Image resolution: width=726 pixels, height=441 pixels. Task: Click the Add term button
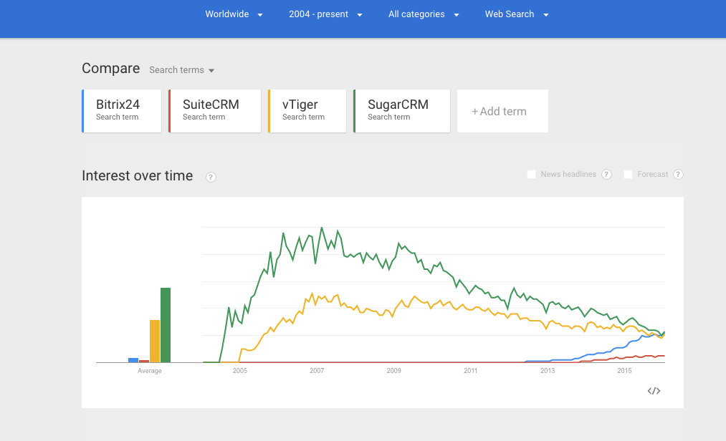pyautogui.click(x=502, y=111)
